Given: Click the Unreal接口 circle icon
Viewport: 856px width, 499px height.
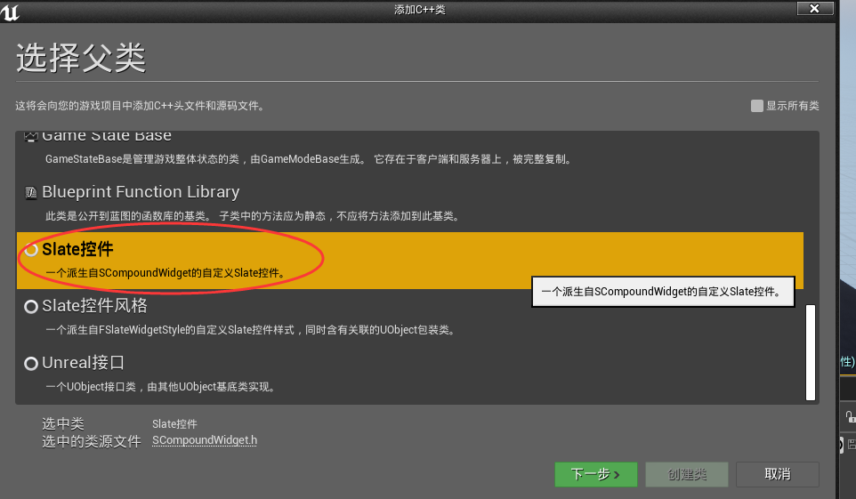Looking at the screenshot, I should click(x=31, y=363).
